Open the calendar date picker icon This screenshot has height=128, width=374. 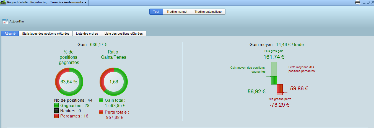click(x=5, y=22)
